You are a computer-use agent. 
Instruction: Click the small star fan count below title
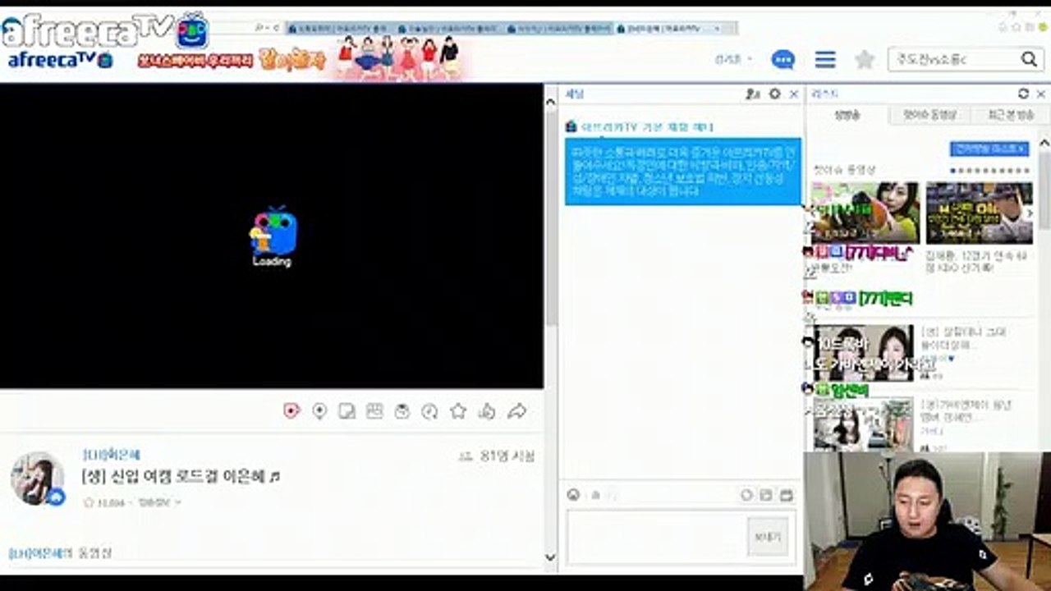click(104, 502)
